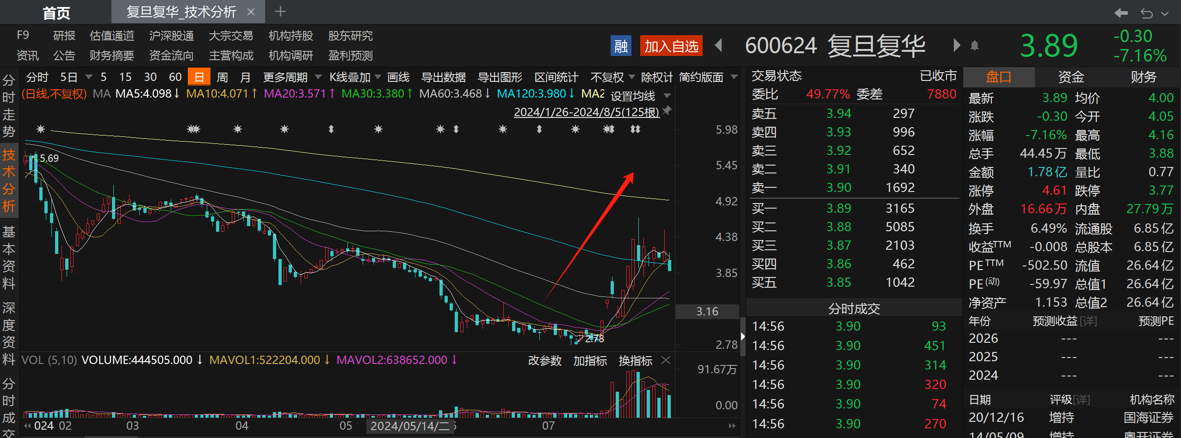The height and width of the screenshot is (438, 1181).
Task: Go to next stock with right triangle
Action: (x=957, y=45)
